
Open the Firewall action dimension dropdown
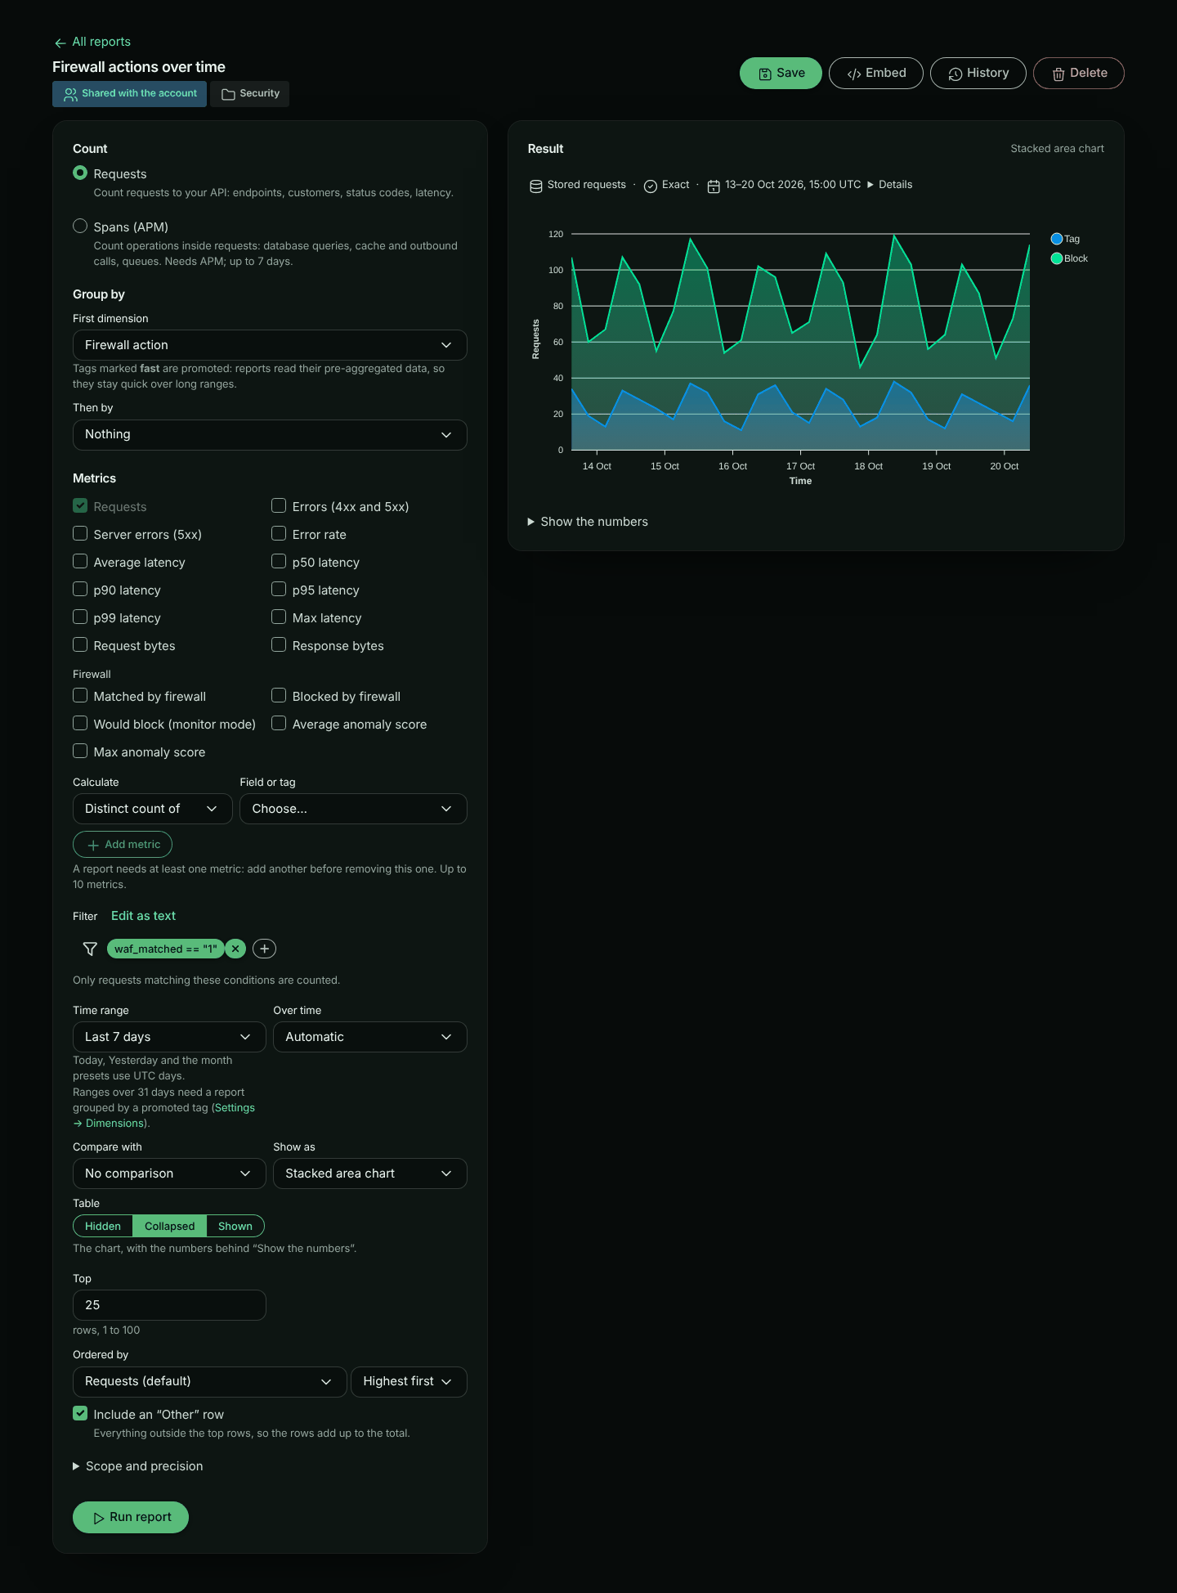[x=270, y=345]
